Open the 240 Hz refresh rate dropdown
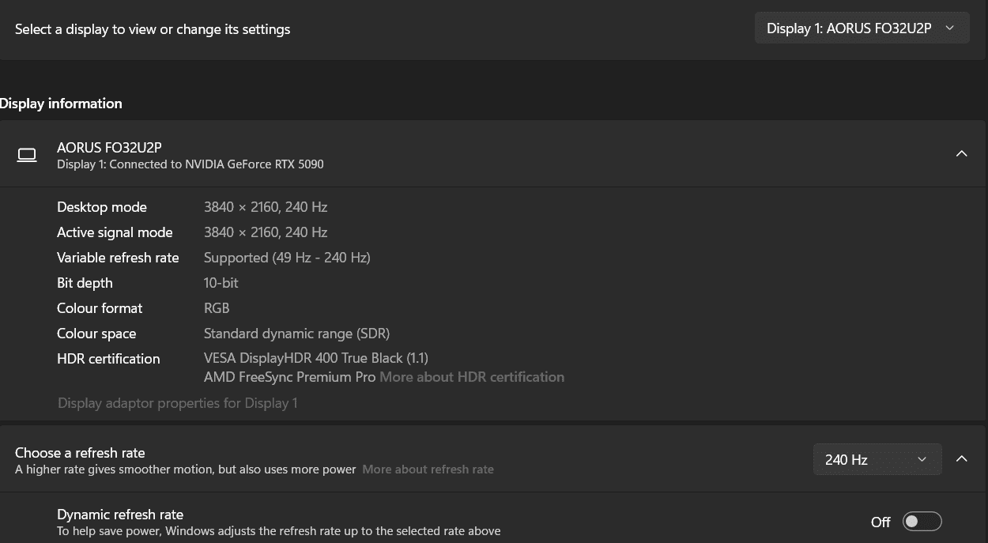Image resolution: width=988 pixels, height=543 pixels. click(x=877, y=459)
